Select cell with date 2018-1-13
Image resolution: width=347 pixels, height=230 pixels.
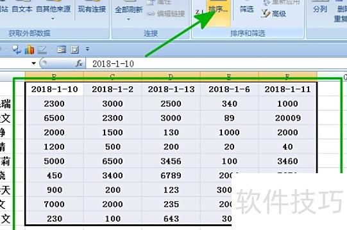(x=171, y=89)
